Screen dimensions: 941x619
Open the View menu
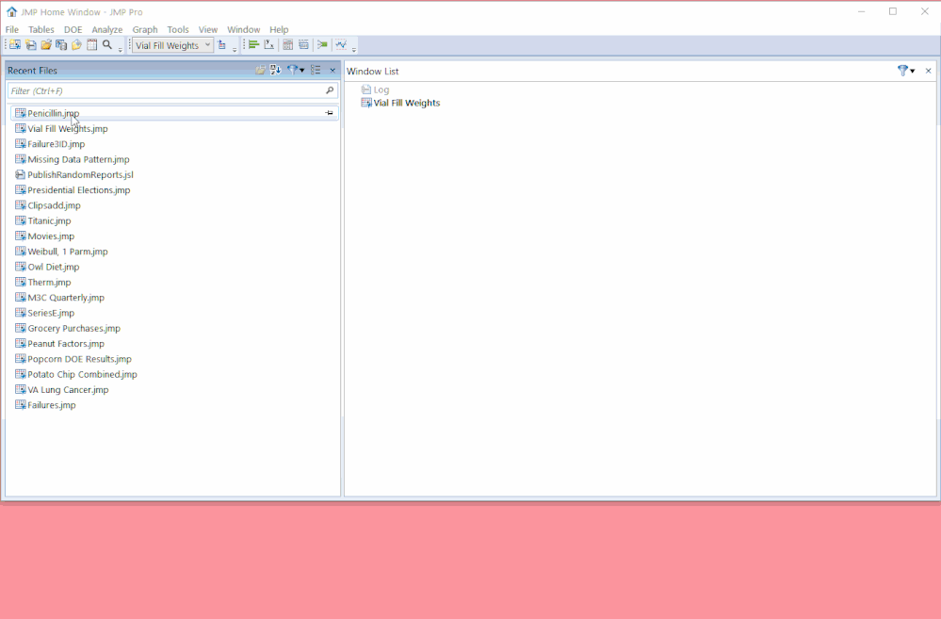207,29
